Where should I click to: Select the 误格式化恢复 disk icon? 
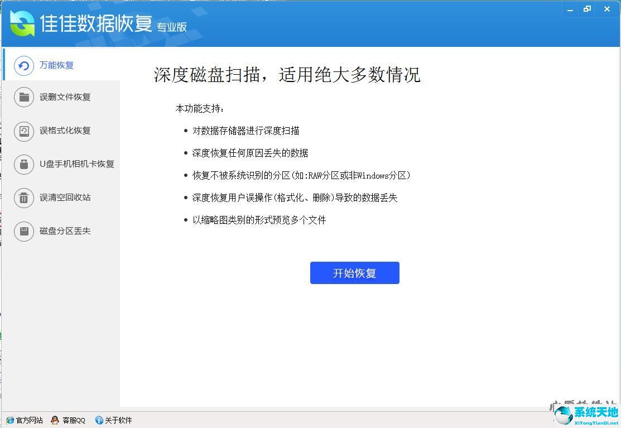[x=24, y=131]
